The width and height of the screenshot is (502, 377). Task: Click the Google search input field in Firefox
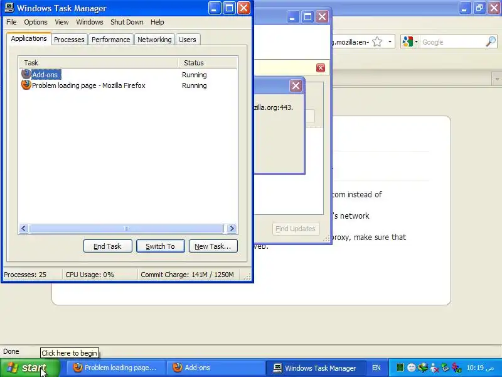452,42
